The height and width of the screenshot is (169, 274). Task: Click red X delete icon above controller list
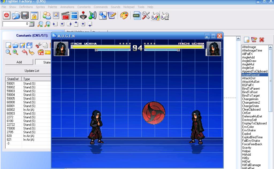[262, 40]
